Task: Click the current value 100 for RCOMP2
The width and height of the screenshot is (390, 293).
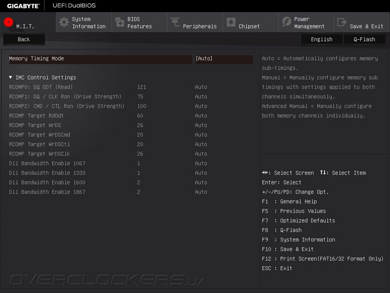Action: coord(141,106)
